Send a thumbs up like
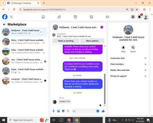The height and width of the screenshot is (123, 153). tap(103, 111)
